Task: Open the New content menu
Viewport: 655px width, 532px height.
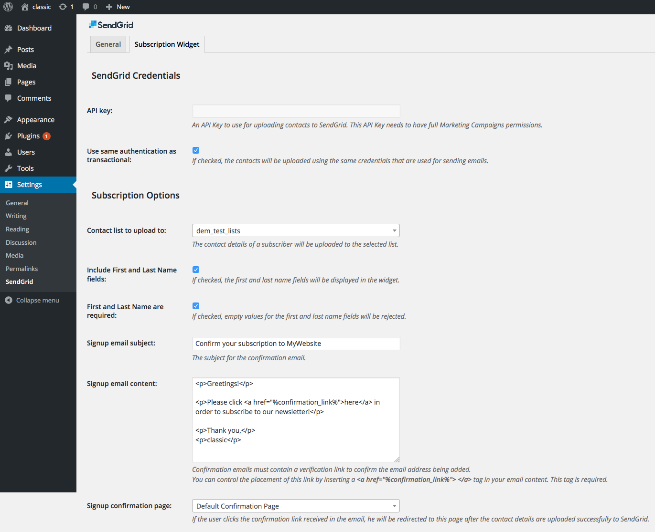Action: [x=118, y=7]
